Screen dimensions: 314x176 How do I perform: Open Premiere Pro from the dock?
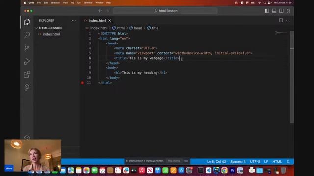(x=232, y=170)
